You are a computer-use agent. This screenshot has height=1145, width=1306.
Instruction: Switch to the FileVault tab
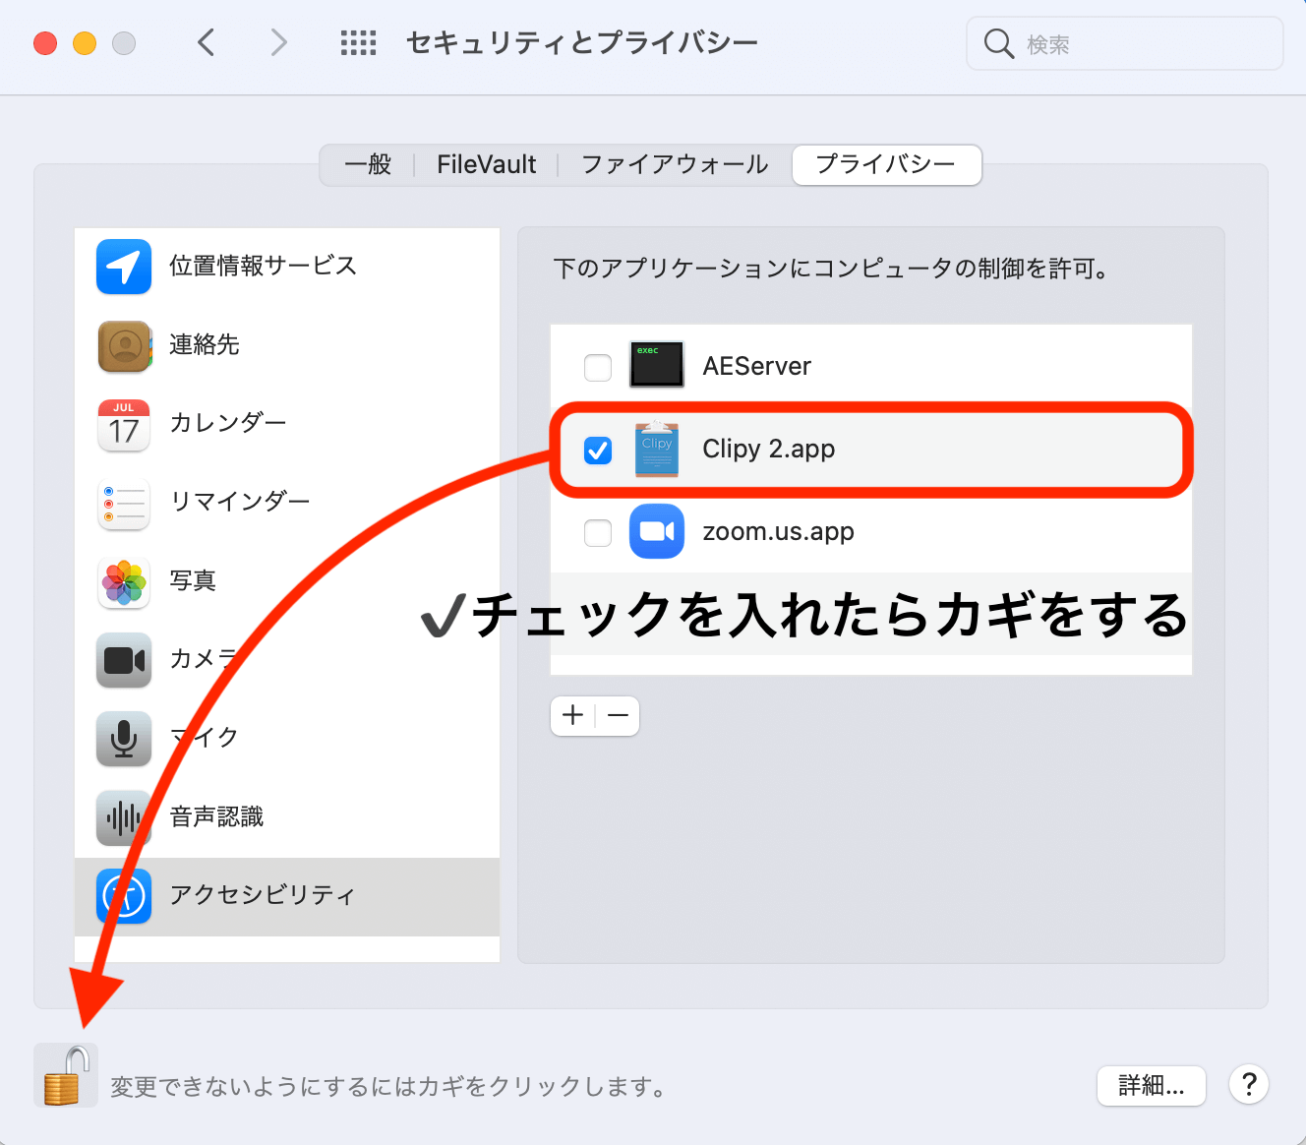tap(486, 164)
